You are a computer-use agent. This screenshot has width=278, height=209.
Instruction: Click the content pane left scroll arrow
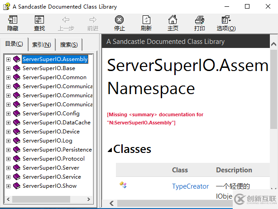[x=112, y=203]
